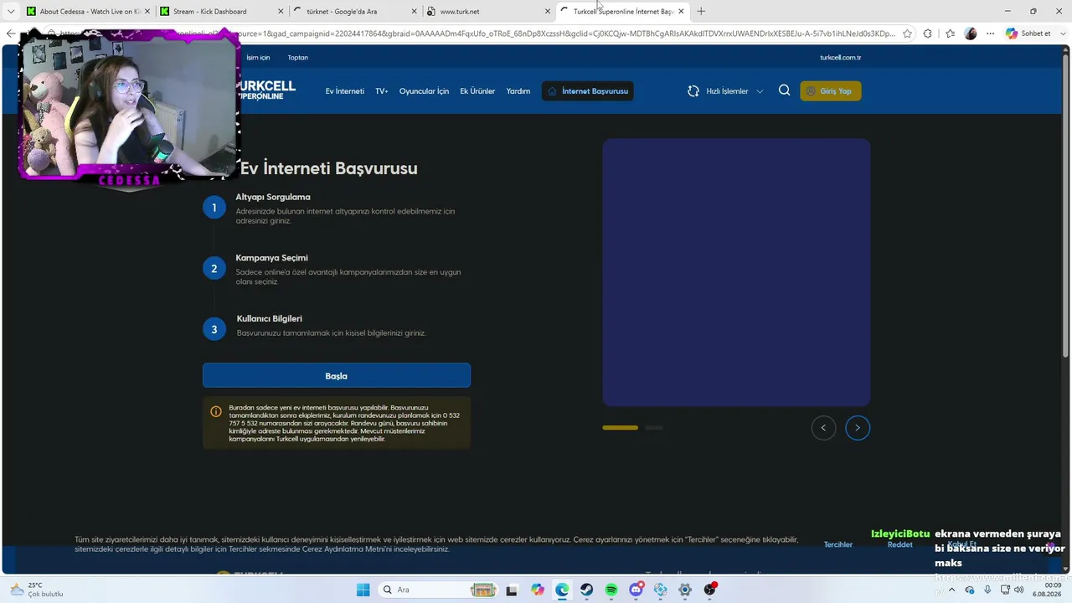Close the Turkcell Superonline tab
1072x603 pixels.
(x=681, y=12)
